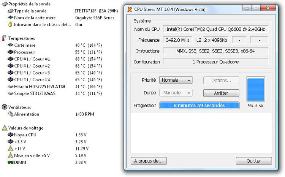Select the Alimentation fan speed row
The image size is (285, 177).
[x=27, y=114]
